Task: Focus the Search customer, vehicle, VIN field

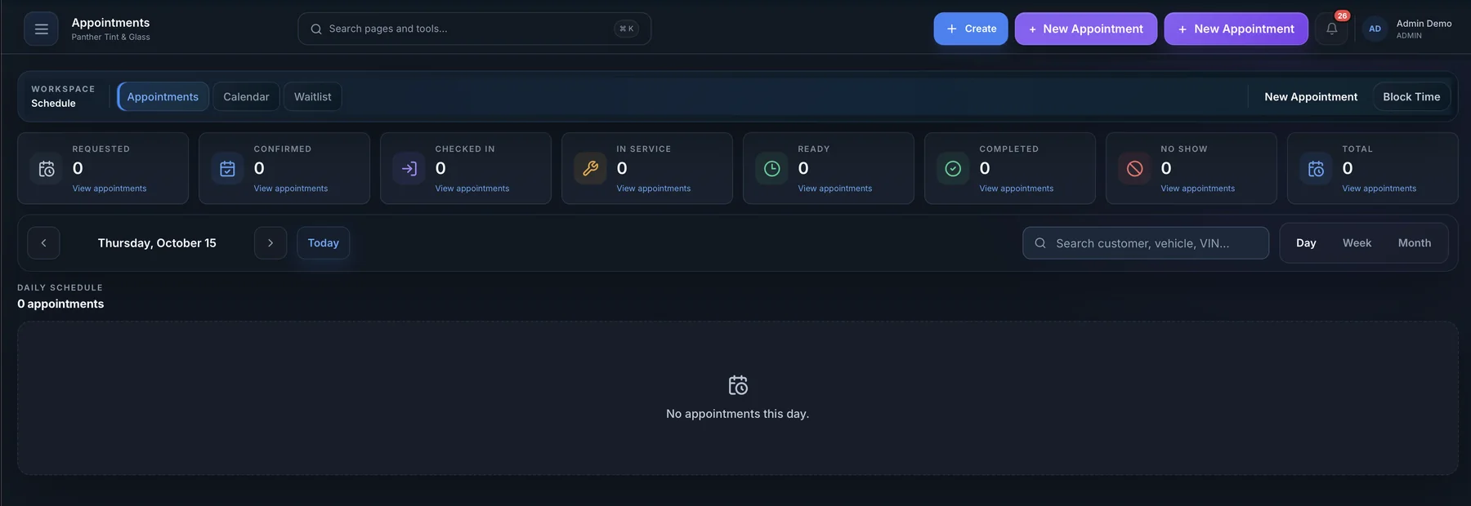Action: coord(1146,243)
